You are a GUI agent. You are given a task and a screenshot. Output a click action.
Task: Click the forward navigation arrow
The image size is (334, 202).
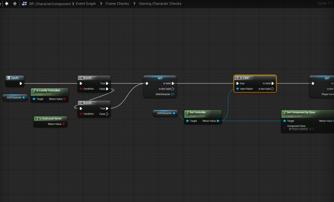click(15, 4)
